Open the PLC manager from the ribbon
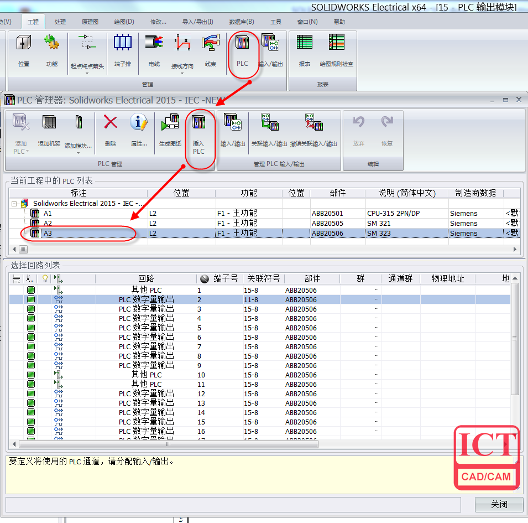Viewport: 528px width, 523px height. click(242, 47)
